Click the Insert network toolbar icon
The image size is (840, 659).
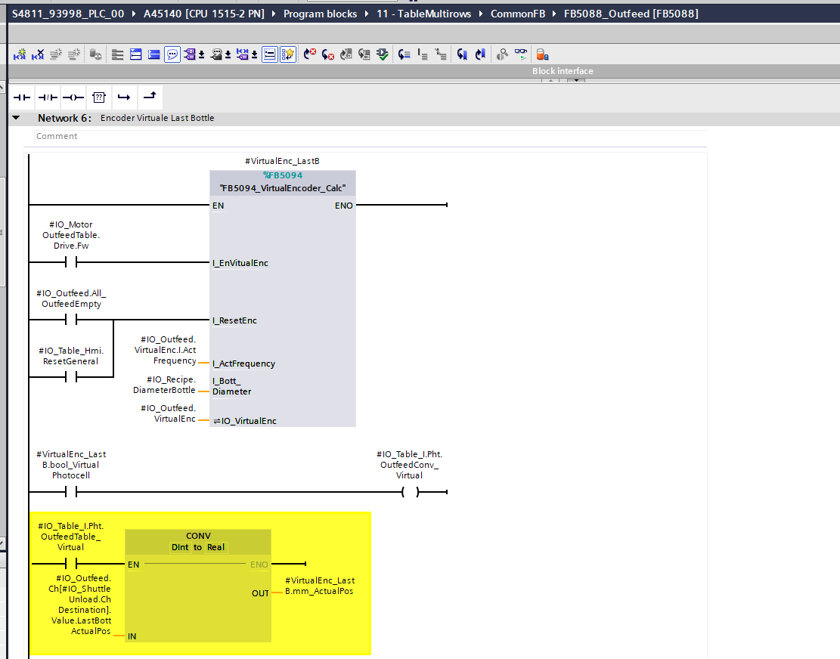point(20,54)
